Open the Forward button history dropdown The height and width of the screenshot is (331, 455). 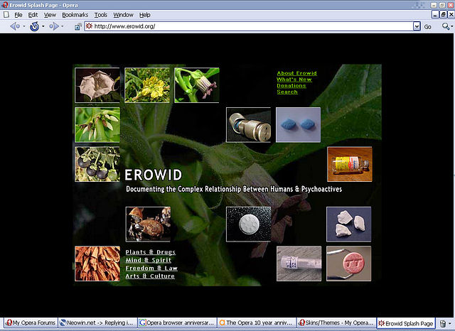pos(63,26)
